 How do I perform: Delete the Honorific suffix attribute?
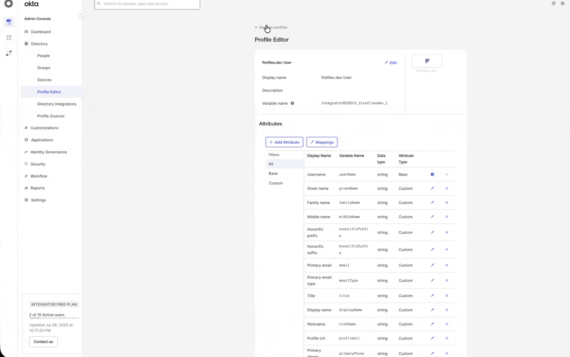tap(447, 250)
